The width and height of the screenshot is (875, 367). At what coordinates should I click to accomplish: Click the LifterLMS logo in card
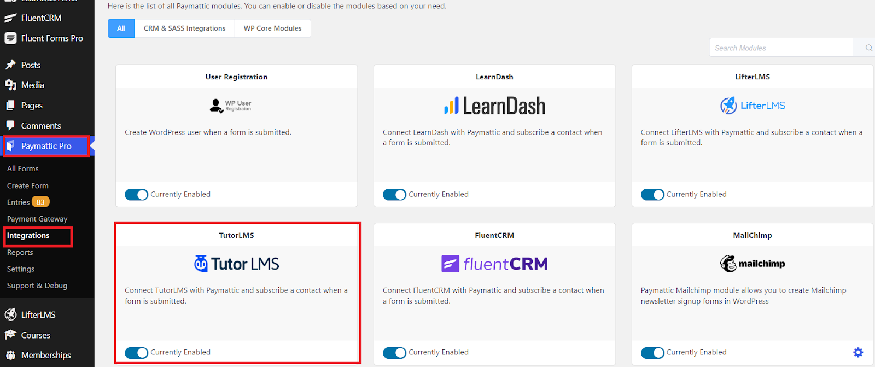click(x=752, y=106)
